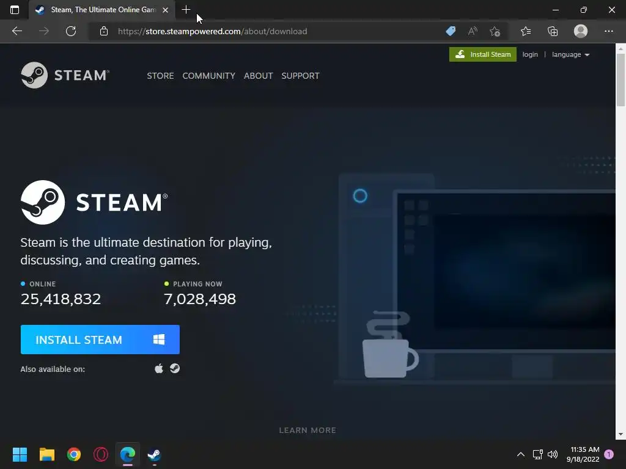Open the language dropdown
This screenshot has height=469, width=626.
pyautogui.click(x=570, y=54)
